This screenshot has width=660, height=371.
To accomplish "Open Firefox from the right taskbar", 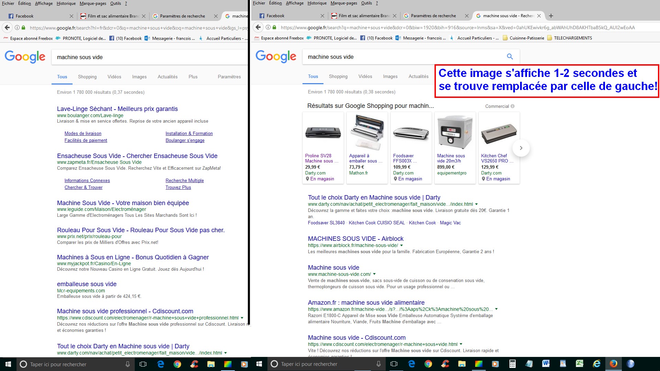I will click(613, 364).
